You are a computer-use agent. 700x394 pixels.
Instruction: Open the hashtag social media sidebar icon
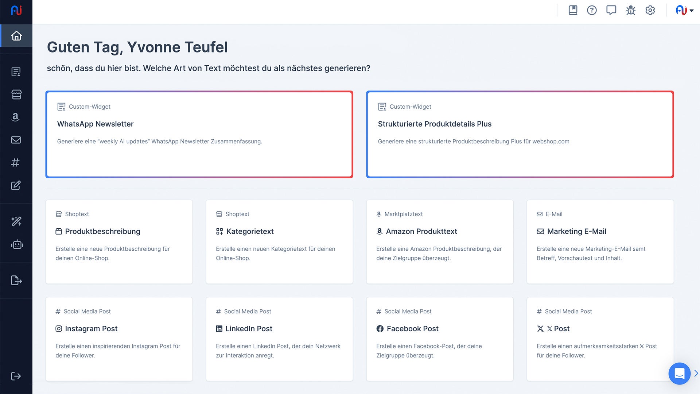click(15, 163)
